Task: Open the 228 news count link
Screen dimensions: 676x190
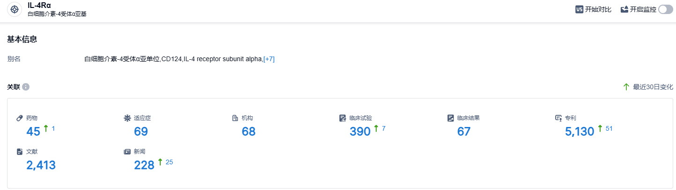Action: (144, 165)
